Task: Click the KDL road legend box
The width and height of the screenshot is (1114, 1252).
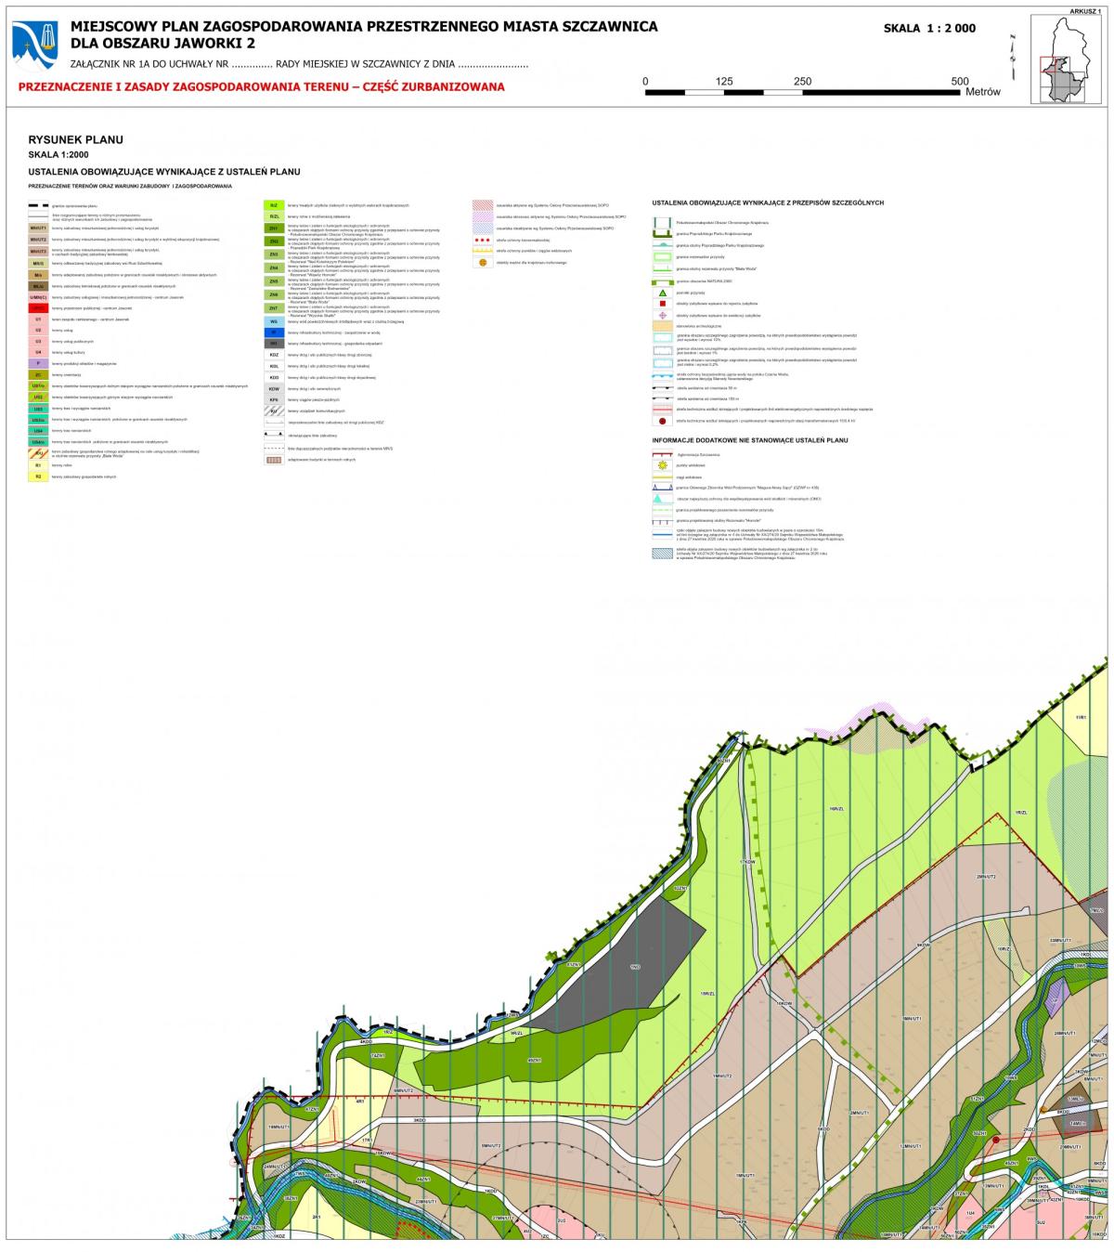Action: pos(274,366)
